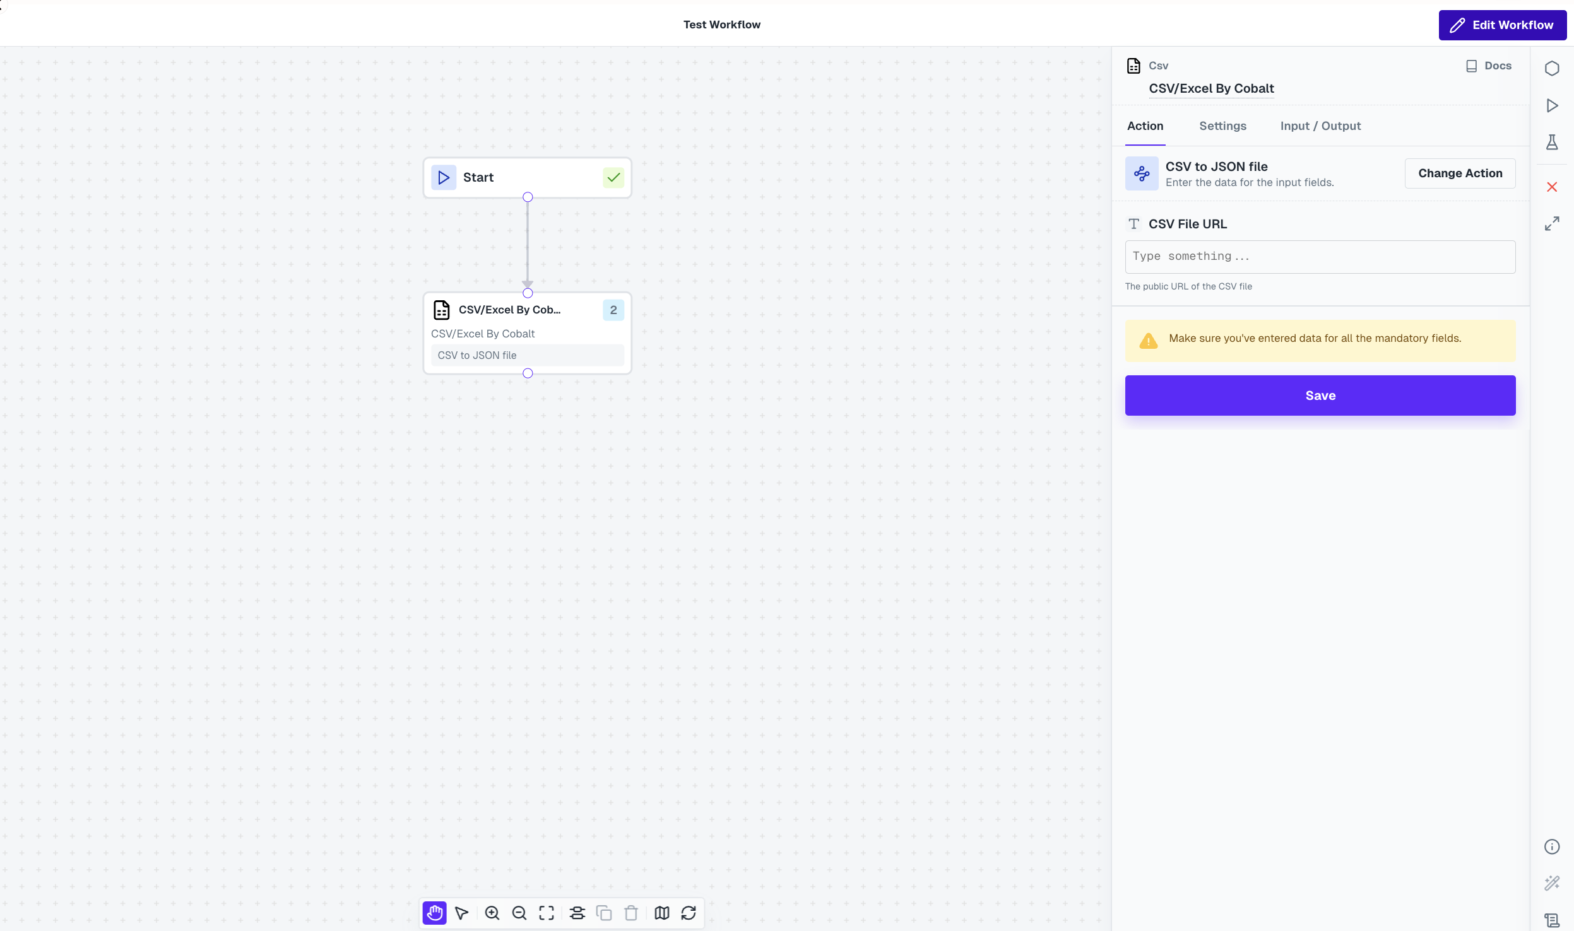This screenshot has width=1574, height=931.
Task: Zoom out on the workflow canvas
Action: point(519,913)
